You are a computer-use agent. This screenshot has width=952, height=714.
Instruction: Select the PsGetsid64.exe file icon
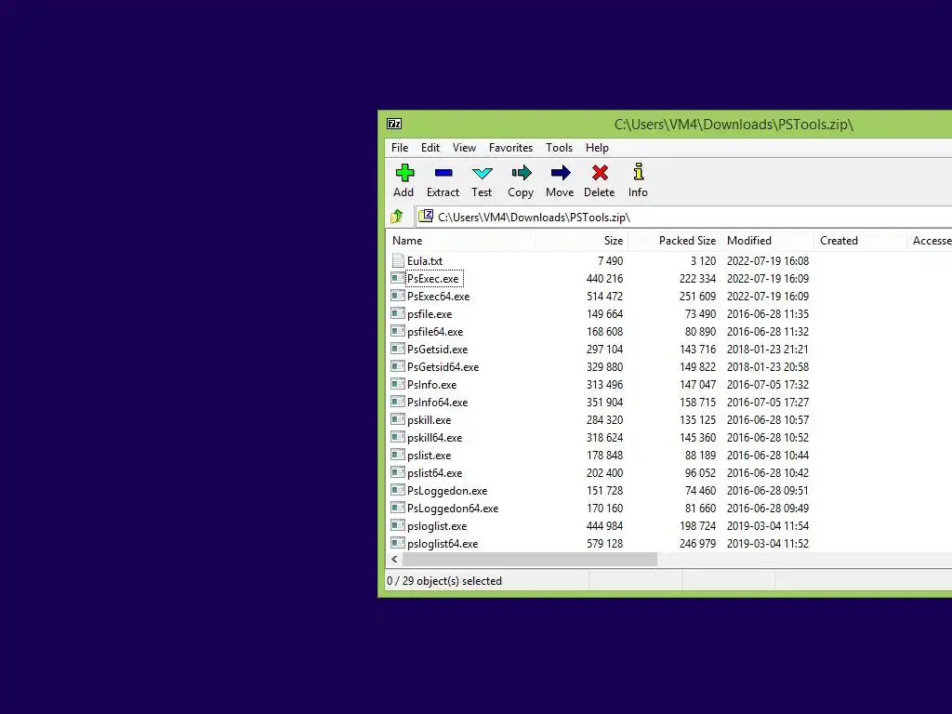click(x=398, y=366)
